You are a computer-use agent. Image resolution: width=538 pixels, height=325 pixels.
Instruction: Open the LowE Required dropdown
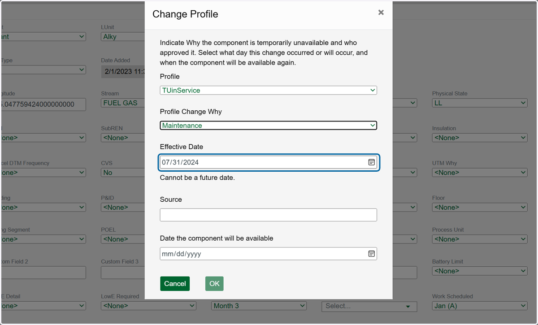[149, 306]
